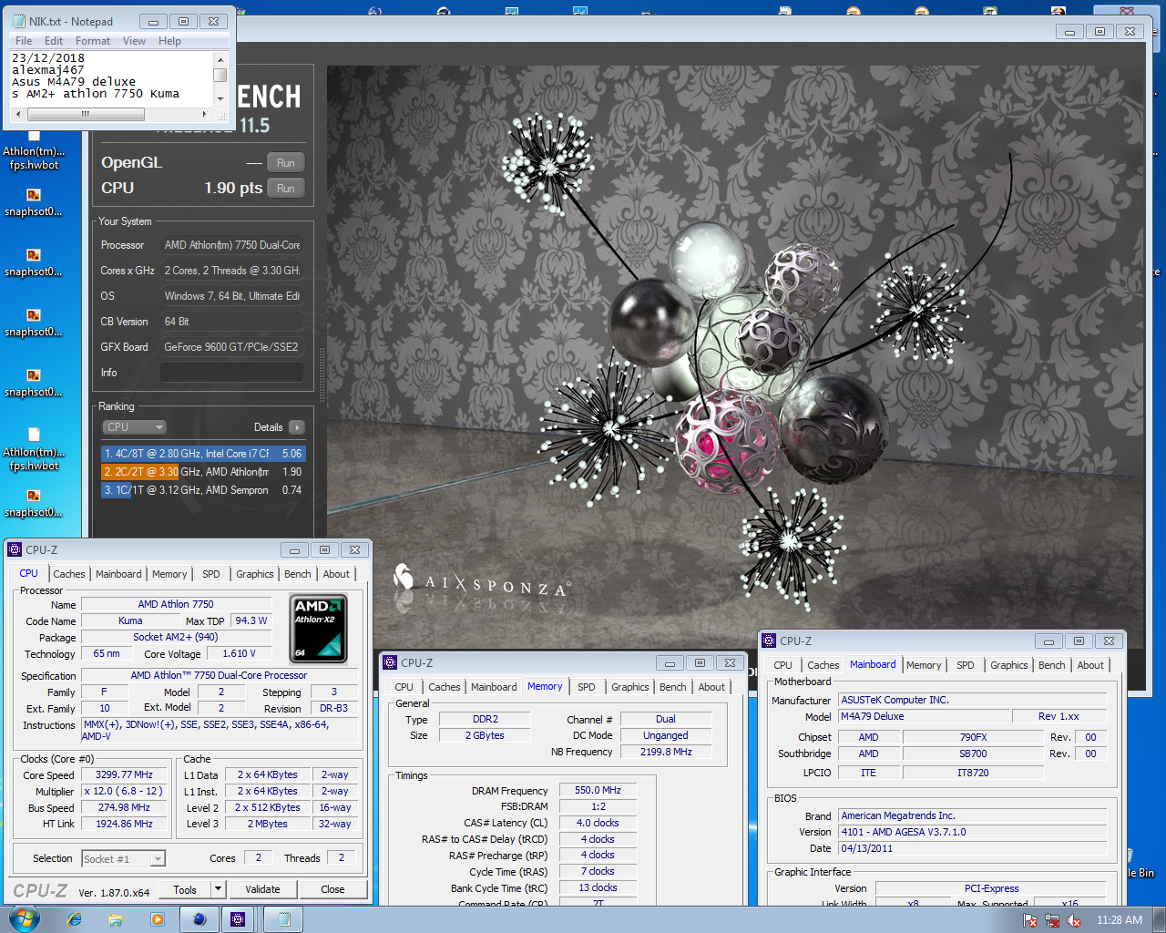Click the Tools button in CPU-Z
Screen dimensions: 1166x933
click(x=185, y=889)
